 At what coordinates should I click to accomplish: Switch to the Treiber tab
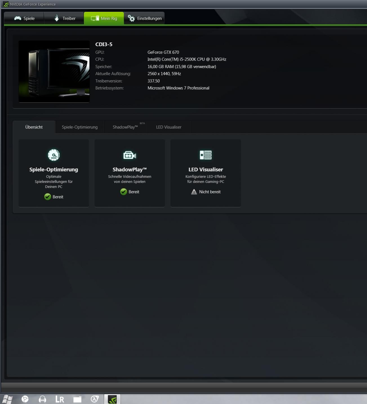tap(64, 18)
